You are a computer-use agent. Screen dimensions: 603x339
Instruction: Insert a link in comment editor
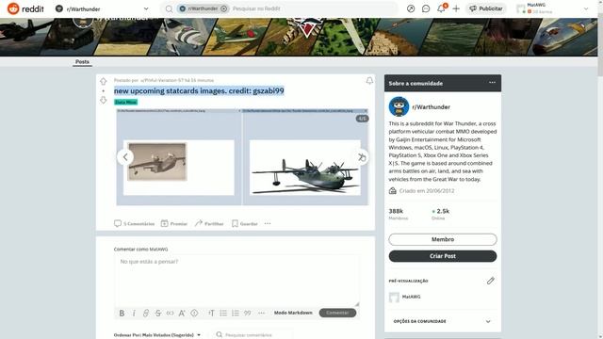[x=146, y=314]
